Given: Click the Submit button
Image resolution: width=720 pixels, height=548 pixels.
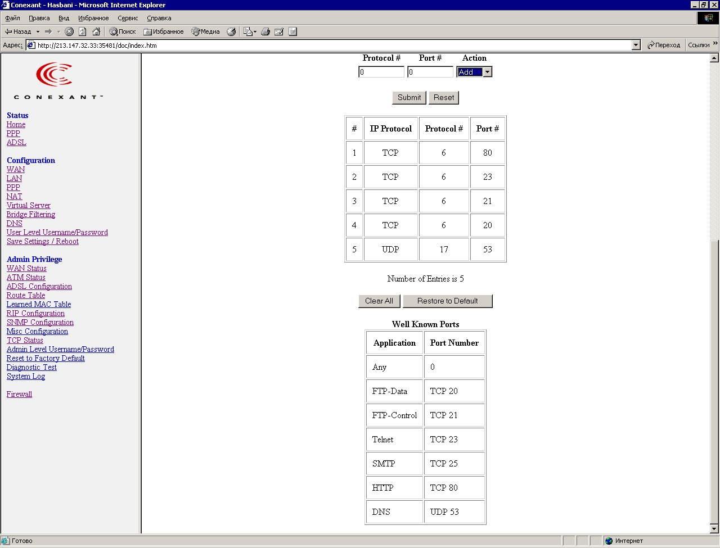Looking at the screenshot, I should coord(409,97).
